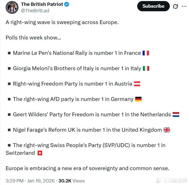Click the Grok explain post icon
Screen dimensions: 189x185
175,6
